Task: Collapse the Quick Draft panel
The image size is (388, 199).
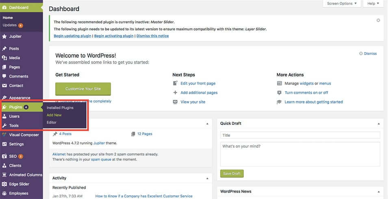Action: coord(379,123)
